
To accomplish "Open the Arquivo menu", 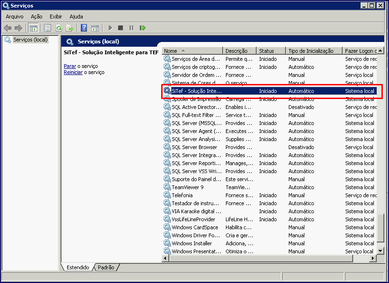I will [15, 17].
